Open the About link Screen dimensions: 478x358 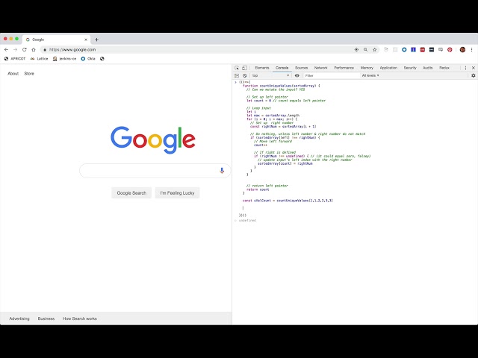13,74
